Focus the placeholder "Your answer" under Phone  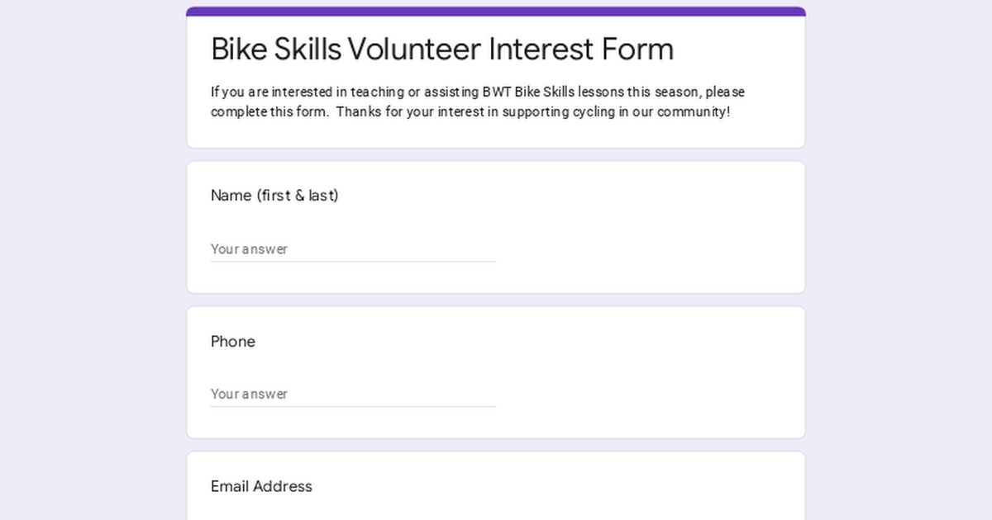click(x=249, y=394)
